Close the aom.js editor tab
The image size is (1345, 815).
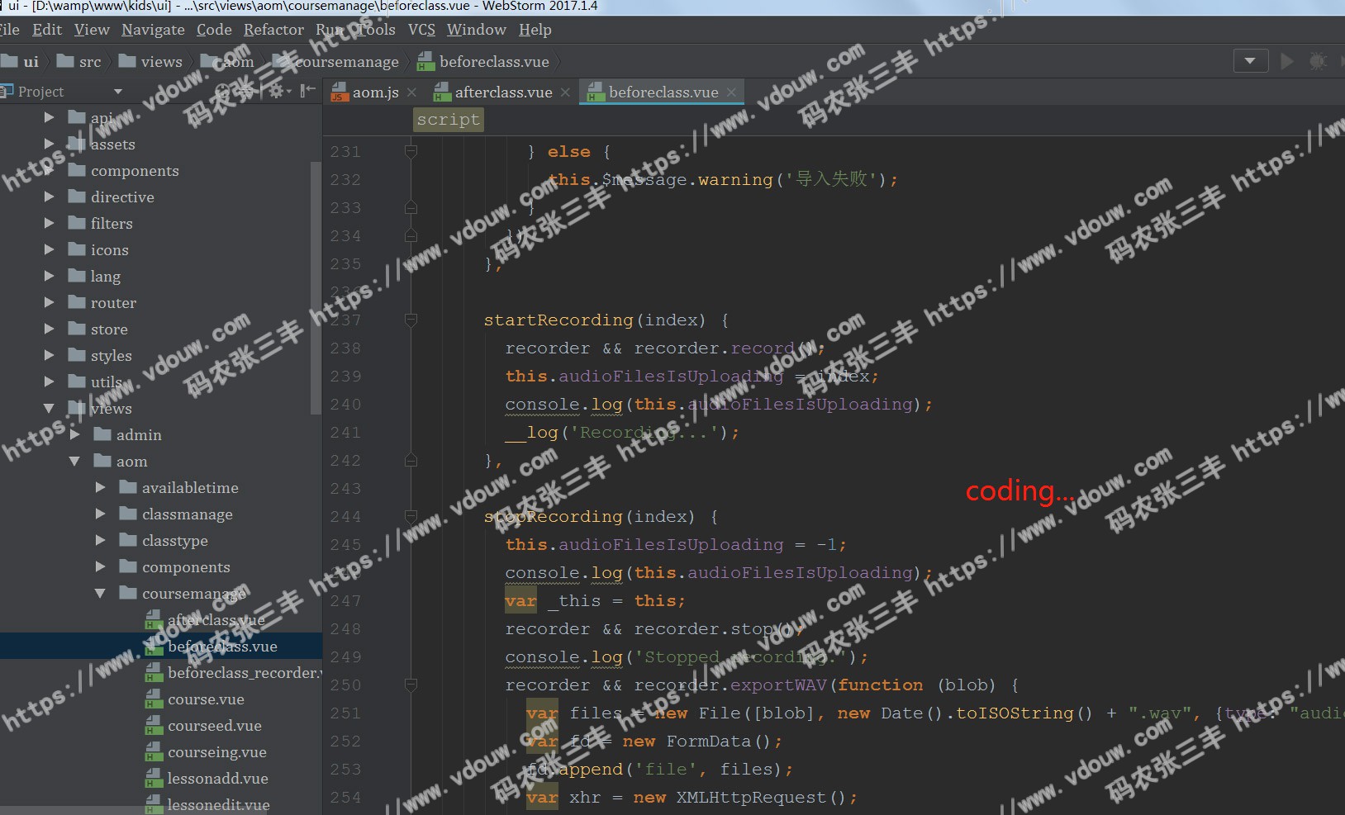coord(411,92)
